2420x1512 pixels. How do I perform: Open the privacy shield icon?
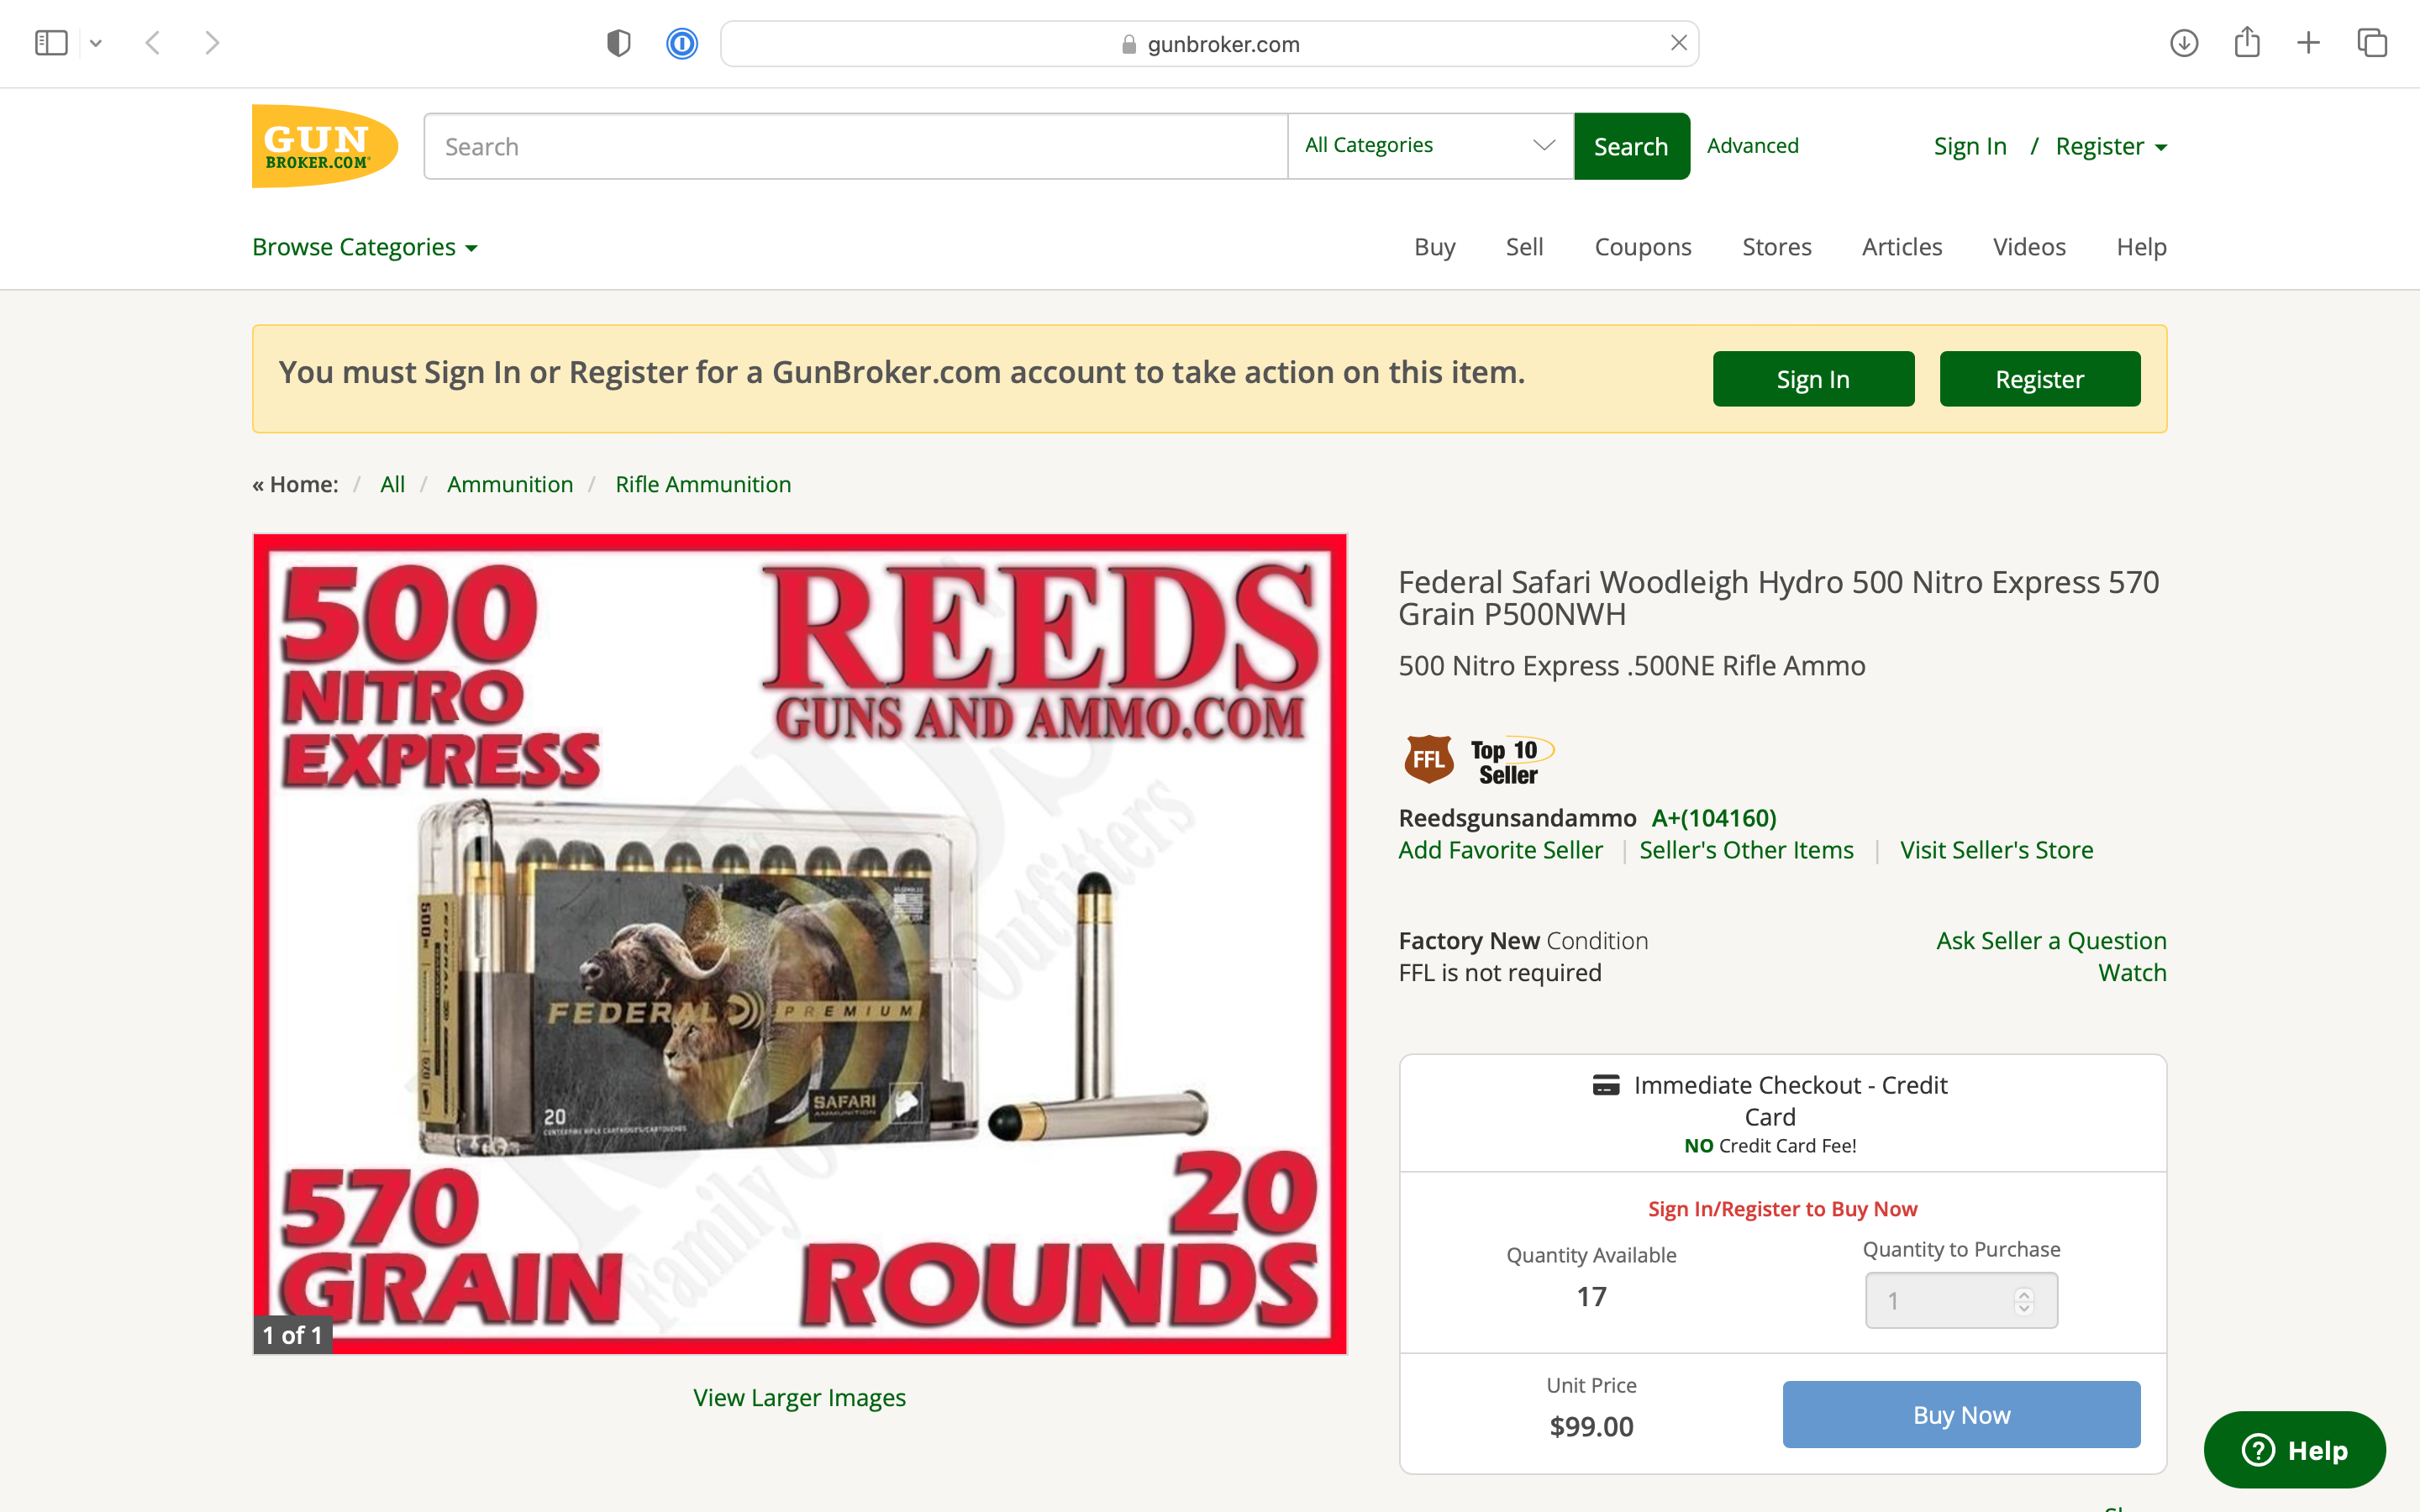(x=619, y=43)
